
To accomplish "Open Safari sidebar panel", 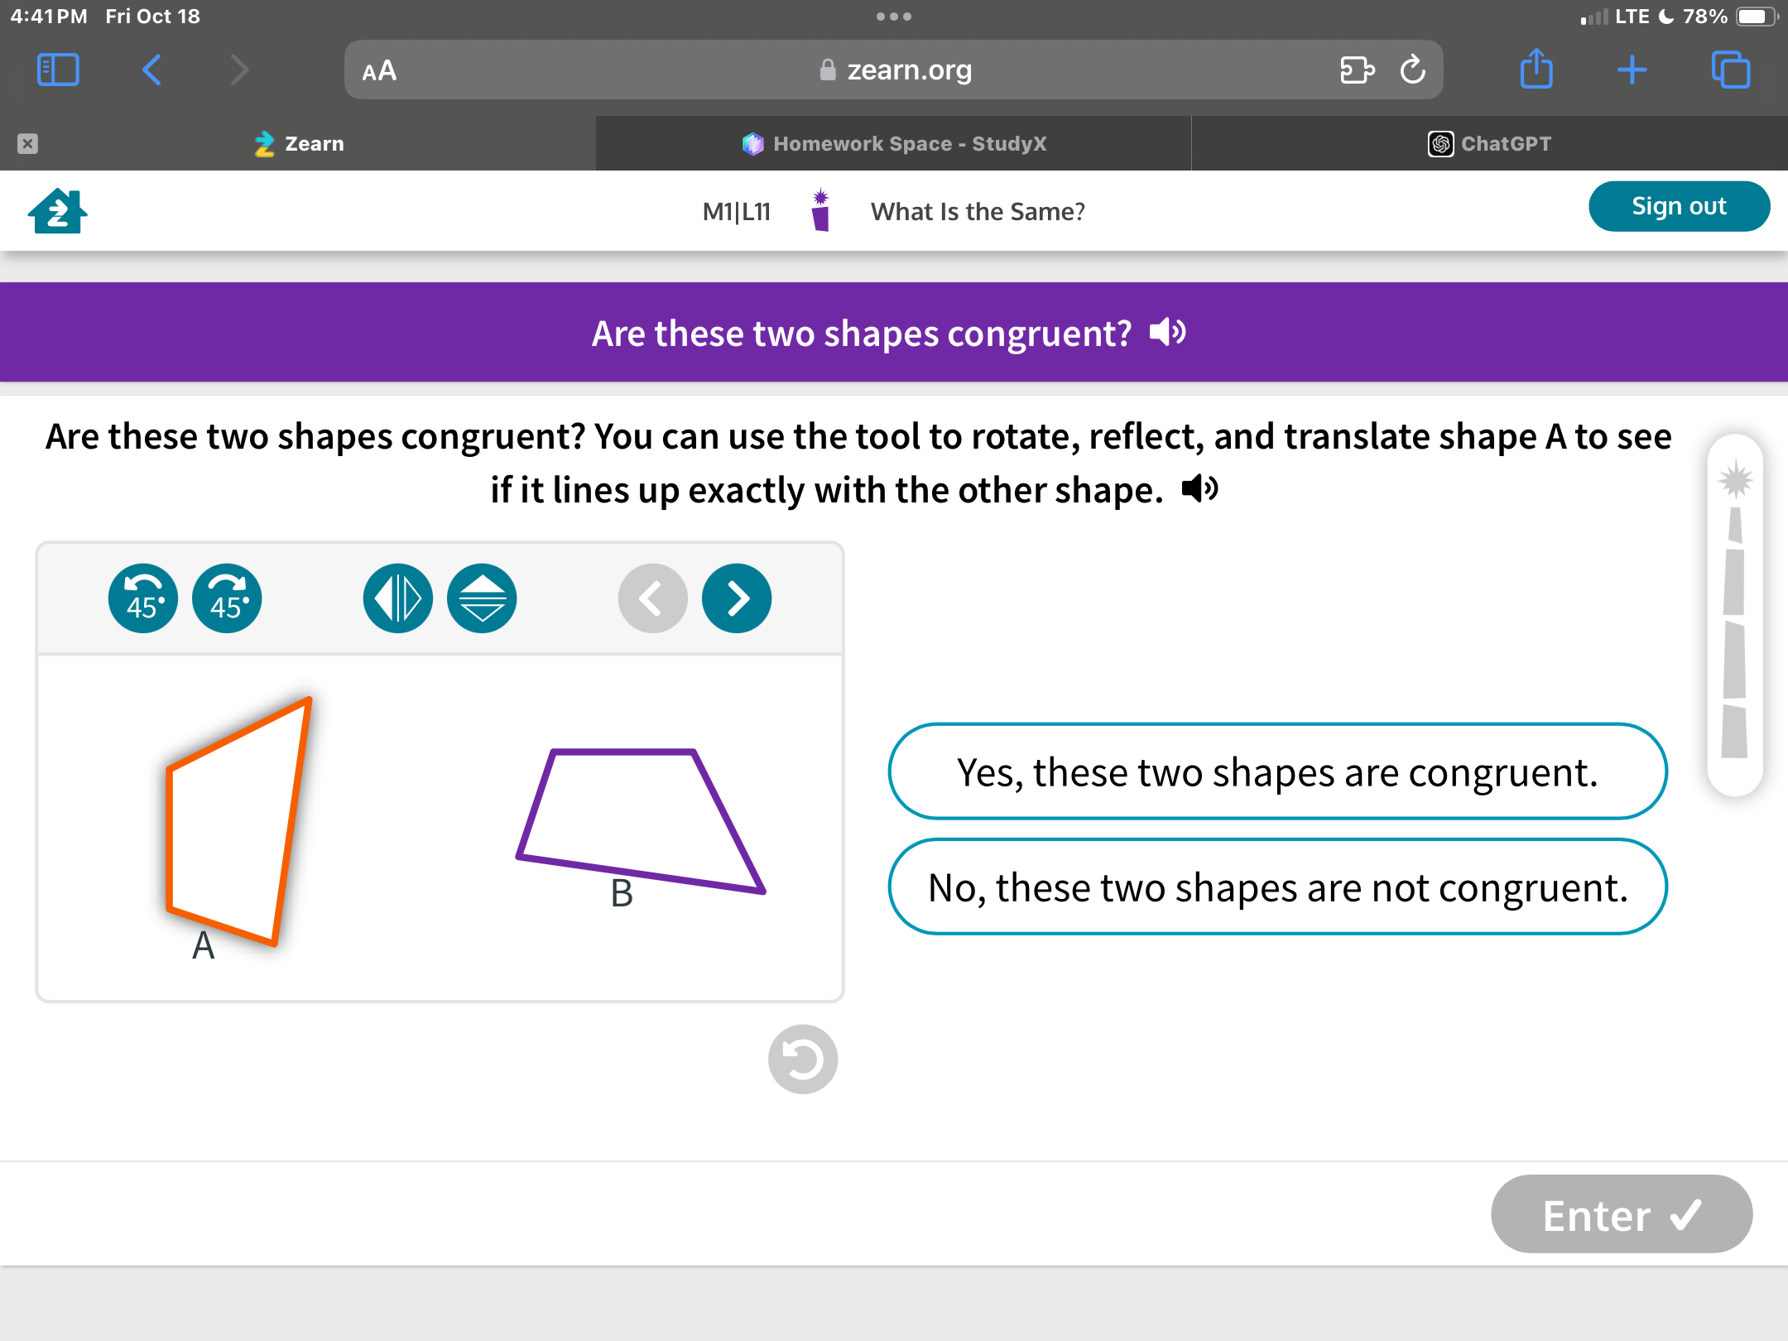I will [x=58, y=70].
